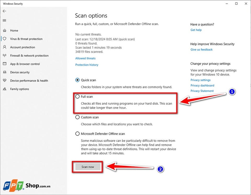Select the Quick scan radio button

click(x=77, y=80)
